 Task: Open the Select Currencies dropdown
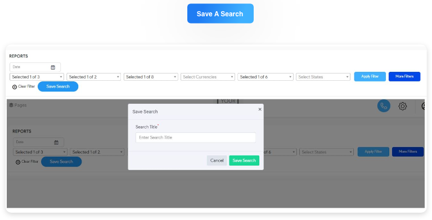[208, 77]
